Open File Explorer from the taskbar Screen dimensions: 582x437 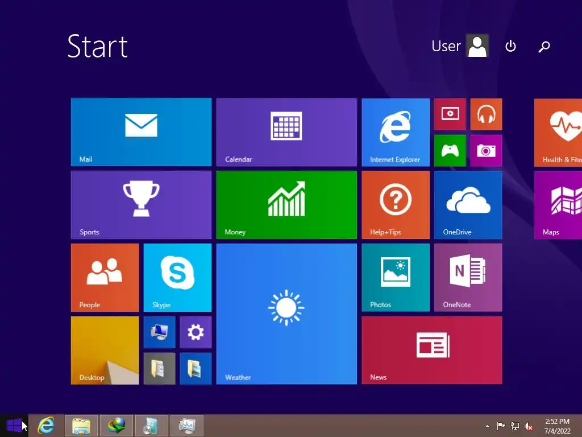click(81, 426)
